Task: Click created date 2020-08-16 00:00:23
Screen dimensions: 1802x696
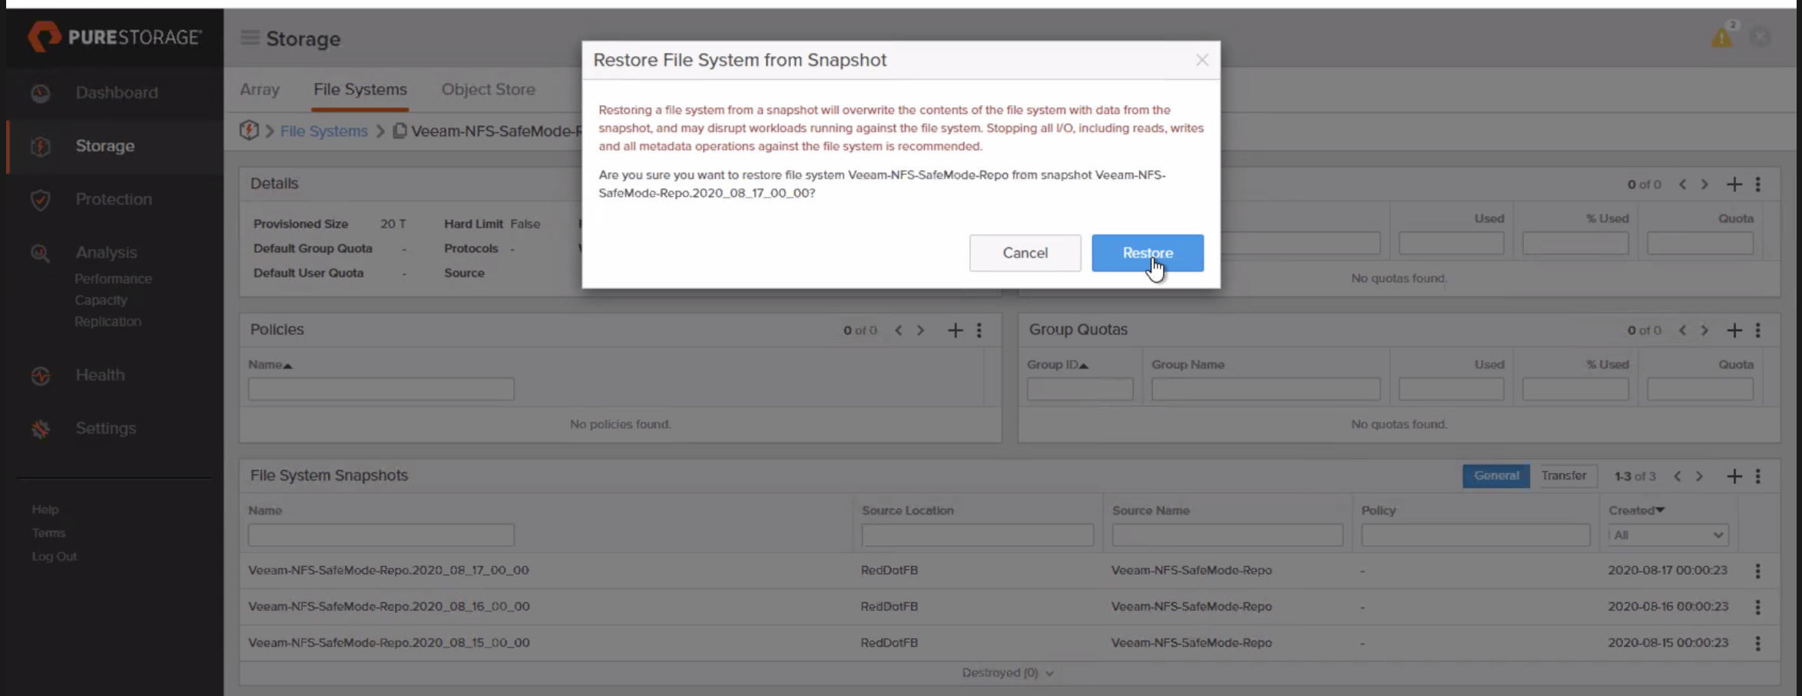Action: [x=1668, y=606]
